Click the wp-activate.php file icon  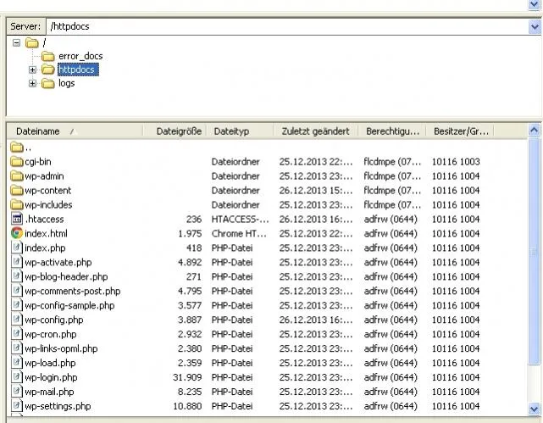point(17,262)
